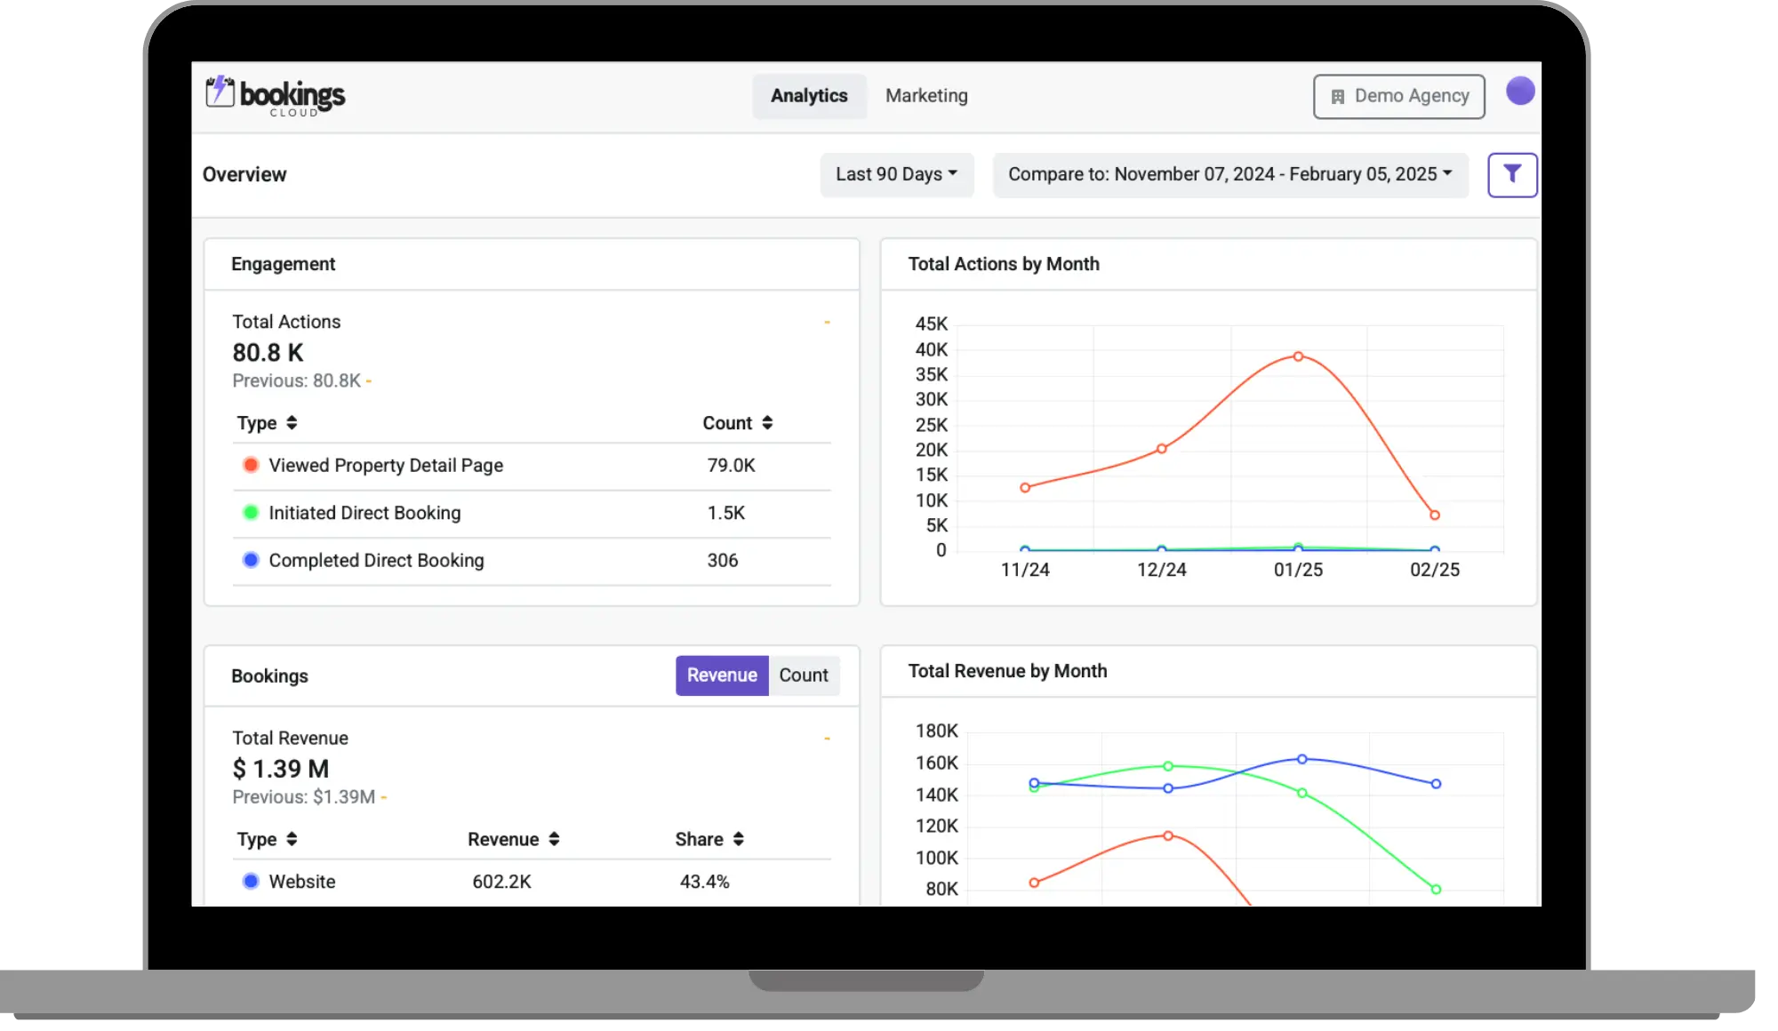Screen dimensions: 1778x1031
Task: Toggle Bookings view to Count
Action: [x=804, y=675]
